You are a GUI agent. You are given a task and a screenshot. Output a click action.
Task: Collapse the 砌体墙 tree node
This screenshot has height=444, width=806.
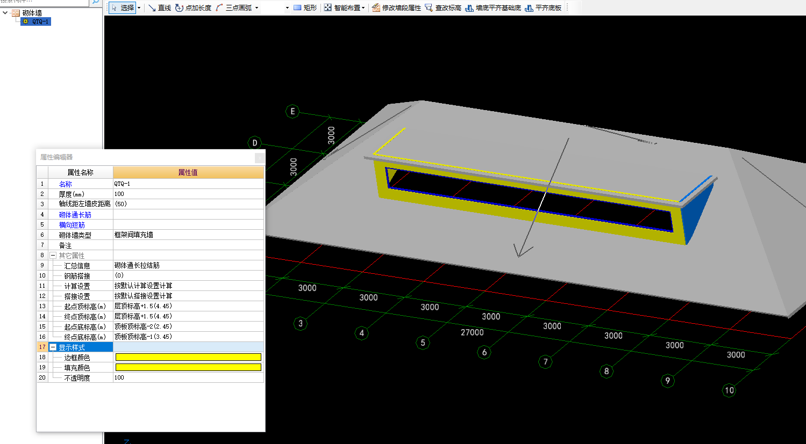(x=5, y=12)
